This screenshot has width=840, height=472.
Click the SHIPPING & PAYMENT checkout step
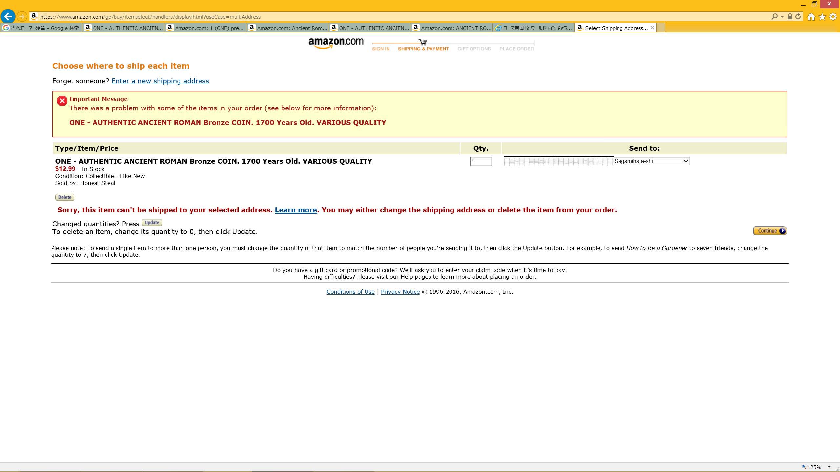(423, 49)
